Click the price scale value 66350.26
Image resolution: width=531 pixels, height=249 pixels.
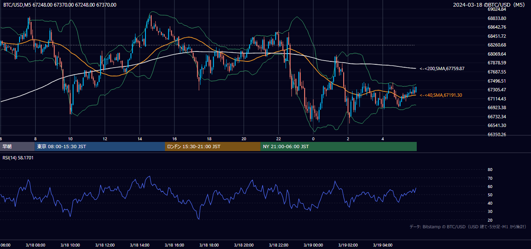(x=497, y=134)
